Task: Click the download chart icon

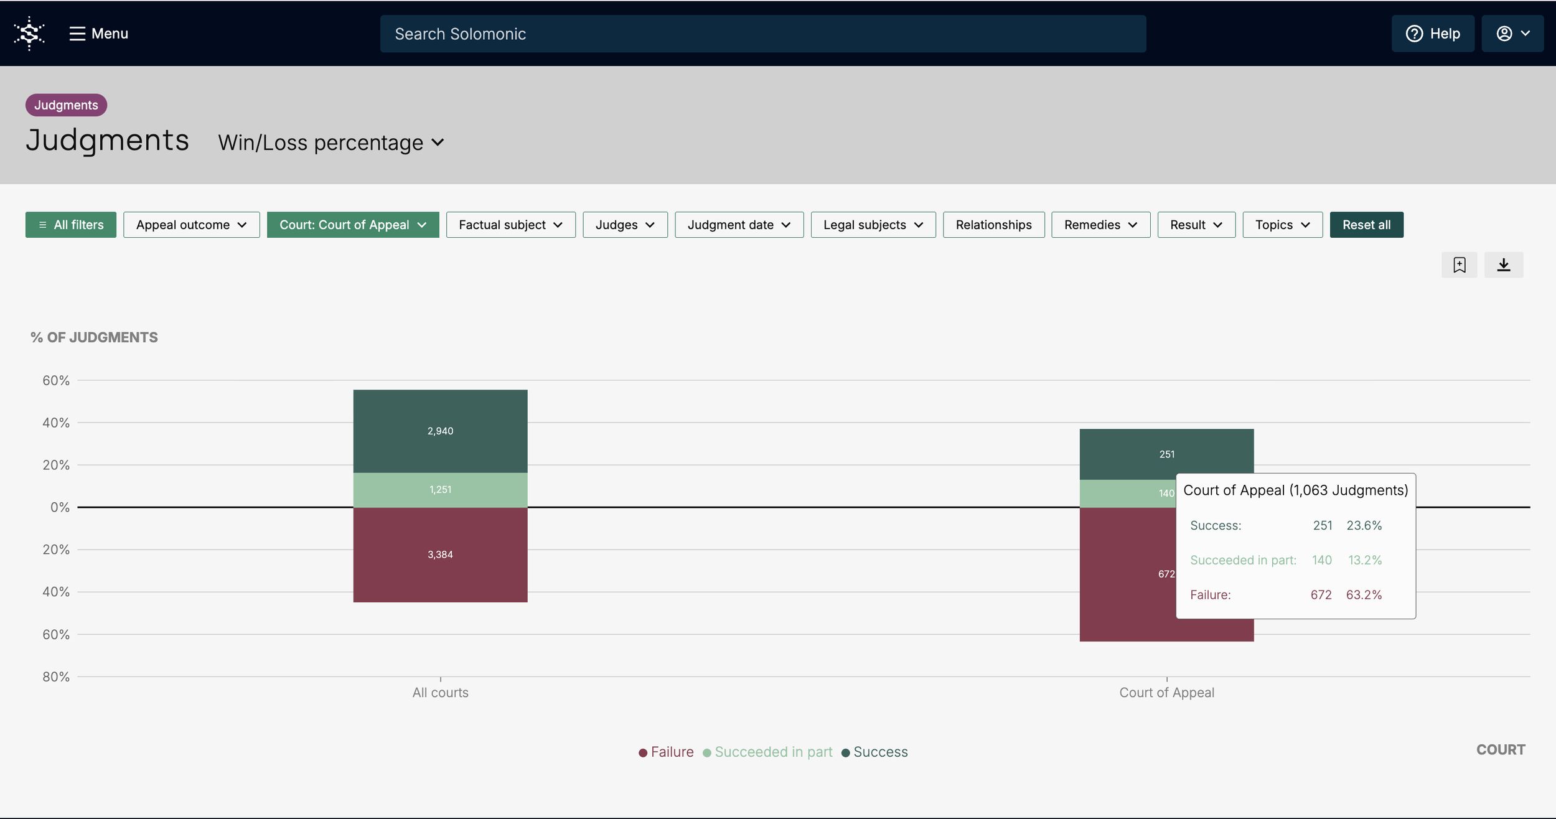Action: coord(1503,265)
